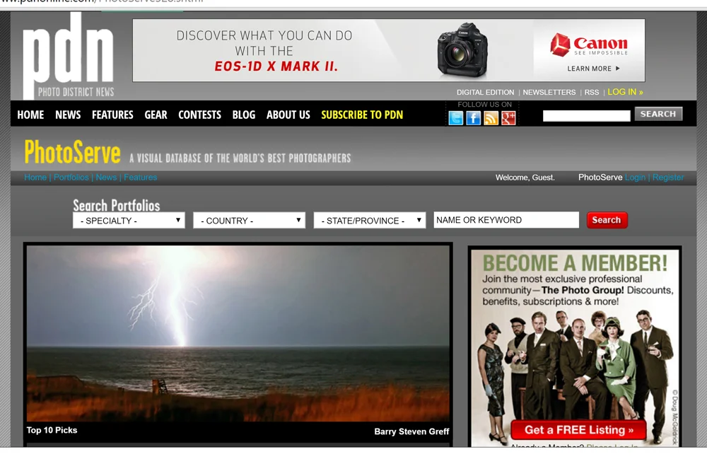This screenshot has width=707, height=459.
Task: Click the Canon logo in banner
Action: [x=589, y=44]
